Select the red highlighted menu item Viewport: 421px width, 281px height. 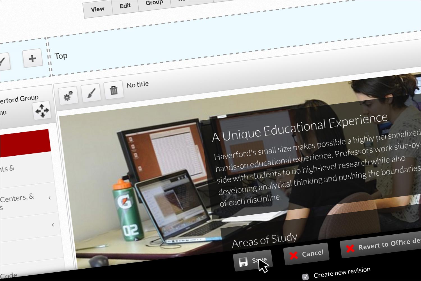(25, 143)
